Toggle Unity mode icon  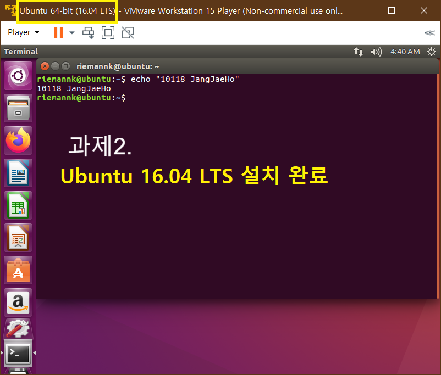click(x=128, y=33)
